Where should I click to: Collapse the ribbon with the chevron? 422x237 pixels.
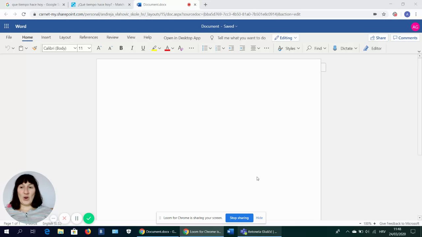click(x=419, y=52)
